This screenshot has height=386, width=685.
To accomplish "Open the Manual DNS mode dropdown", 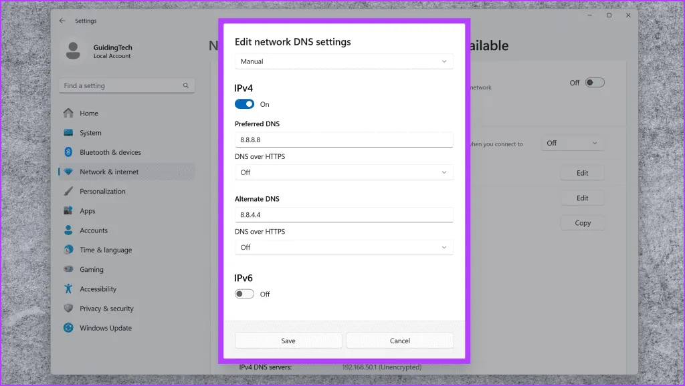I will (x=344, y=61).
